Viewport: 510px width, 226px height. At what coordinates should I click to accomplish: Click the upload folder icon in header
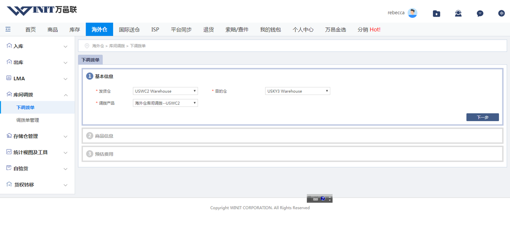[x=437, y=14]
